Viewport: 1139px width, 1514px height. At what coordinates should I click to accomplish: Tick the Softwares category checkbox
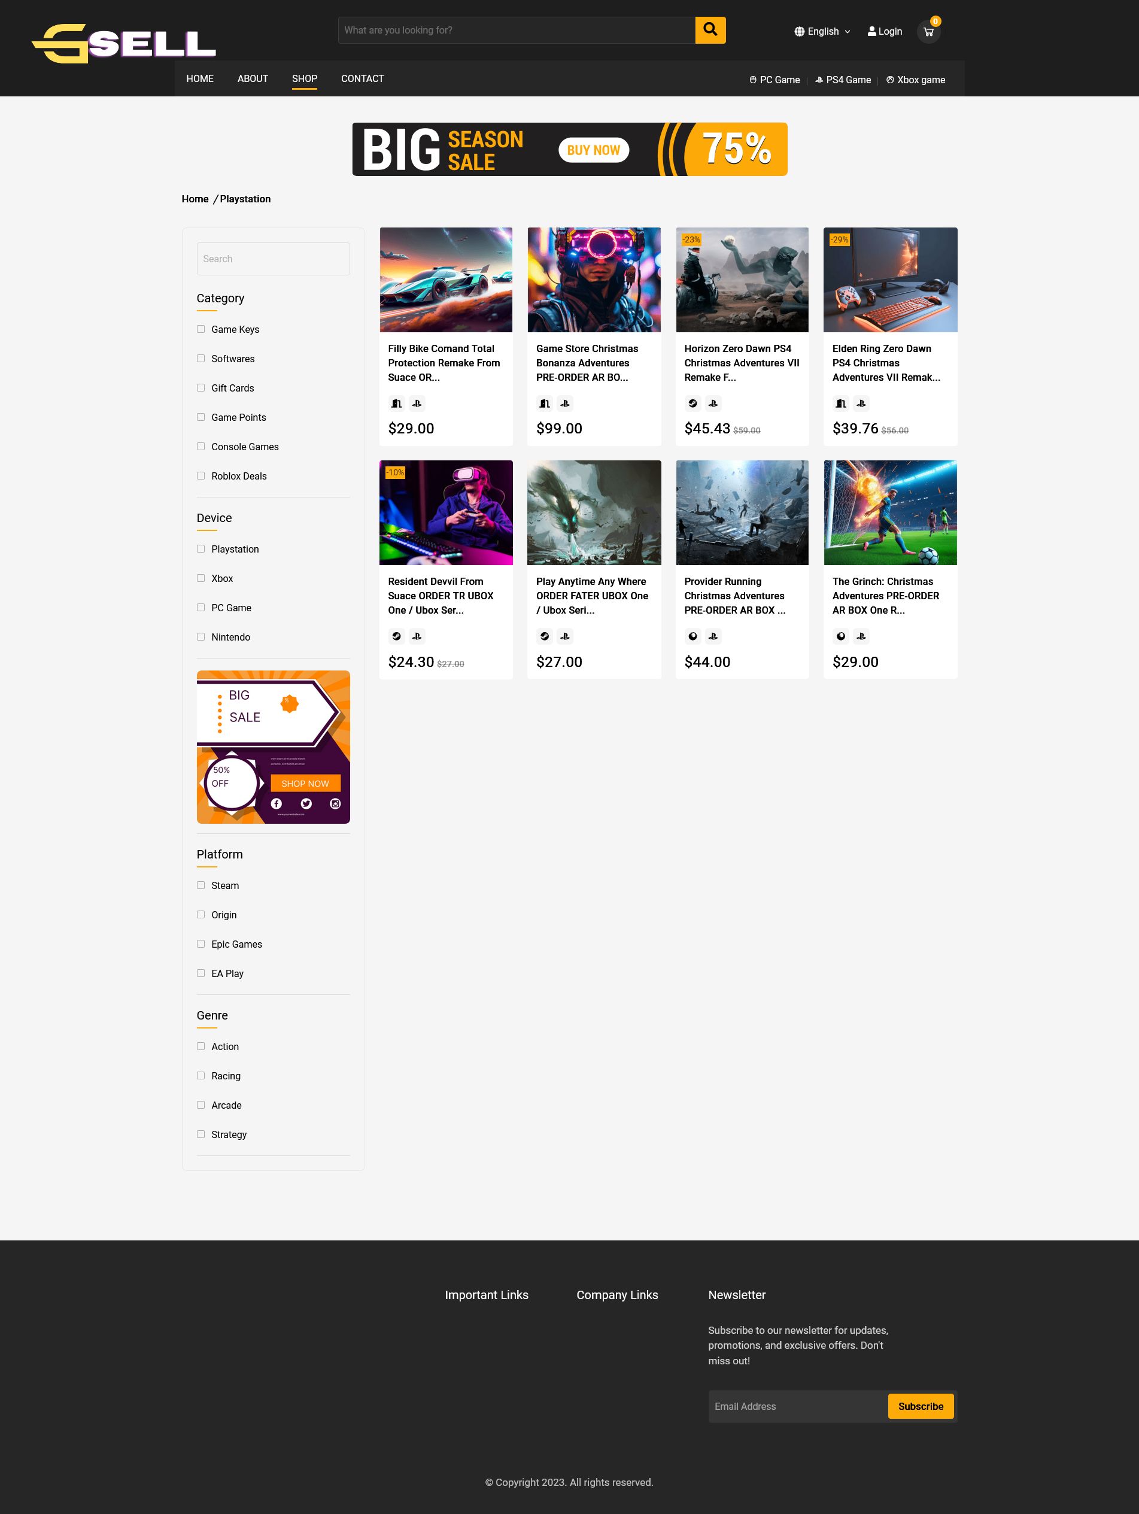point(201,359)
